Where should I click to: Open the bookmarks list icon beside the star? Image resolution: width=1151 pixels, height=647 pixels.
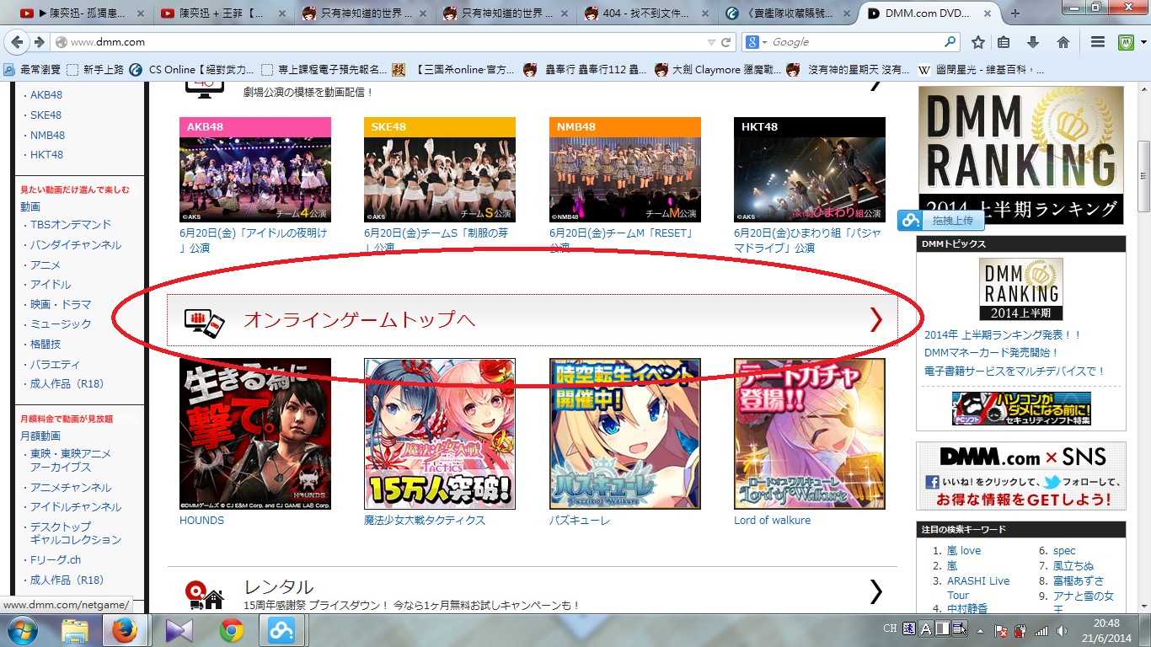click(1004, 42)
